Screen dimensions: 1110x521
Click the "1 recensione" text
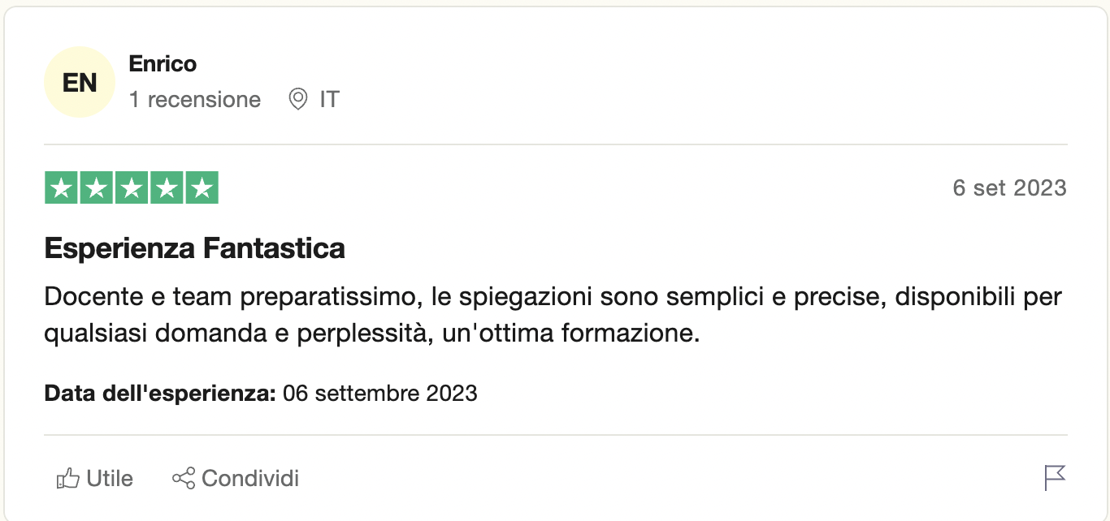pos(195,100)
